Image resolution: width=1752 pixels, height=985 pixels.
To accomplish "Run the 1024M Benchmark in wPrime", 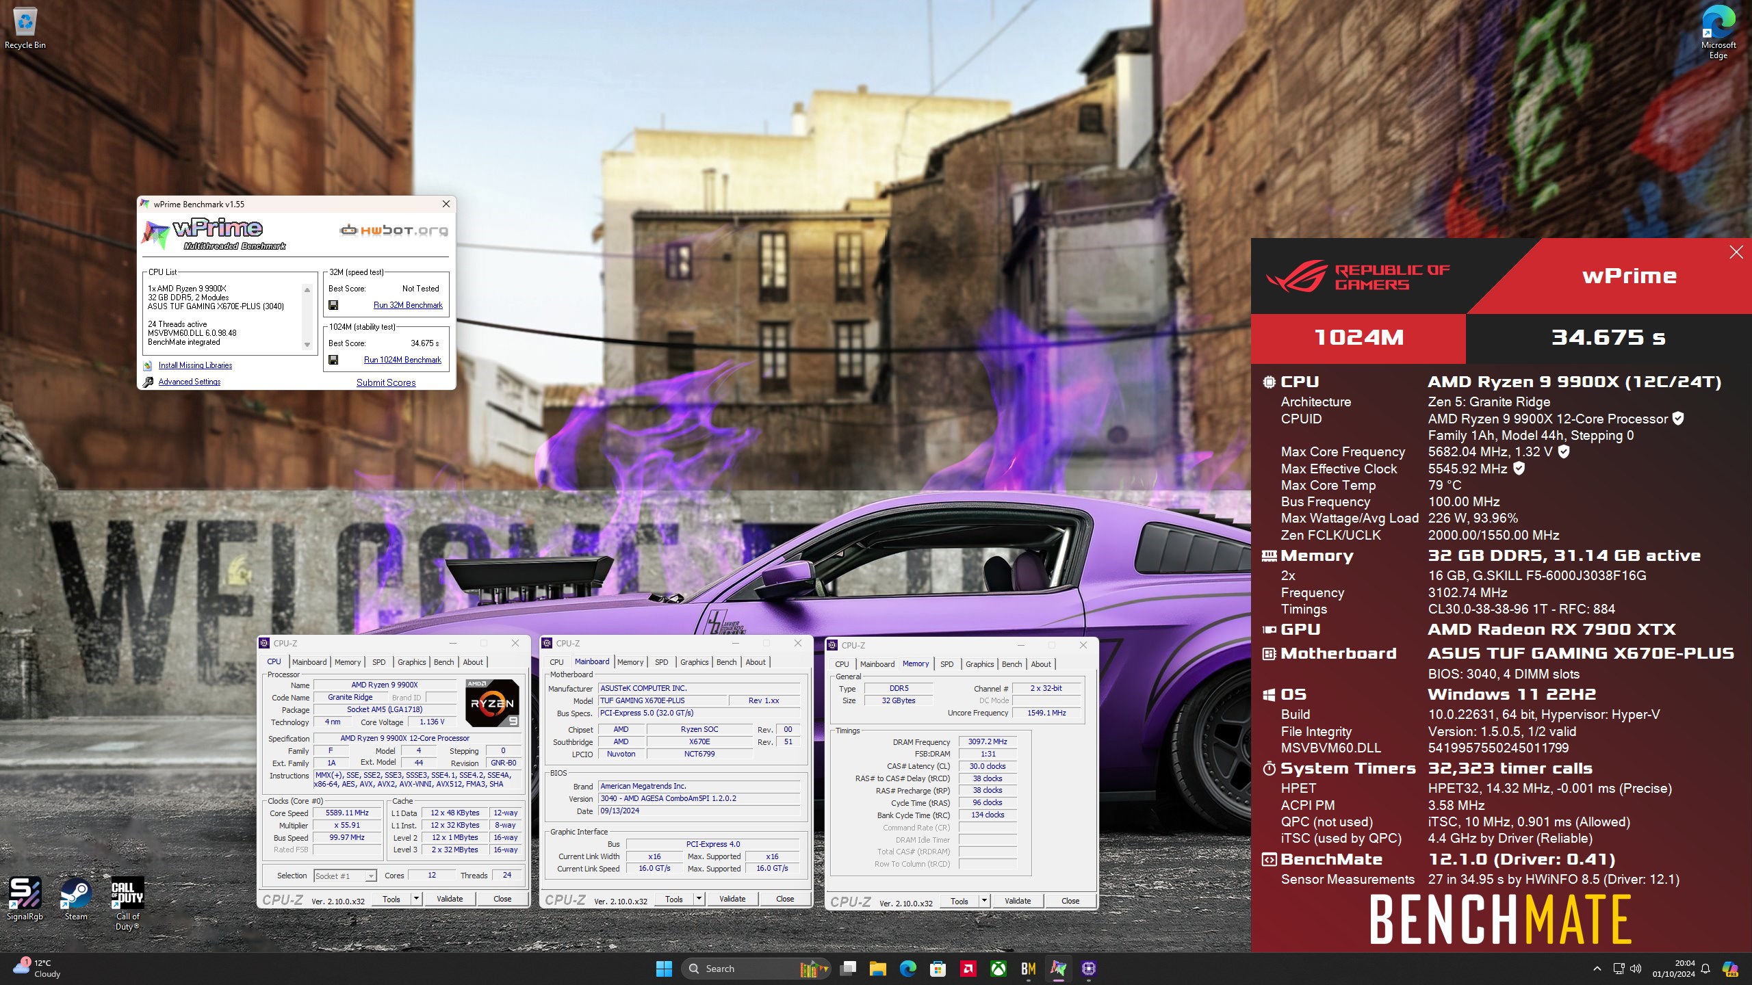I will coord(402,360).
